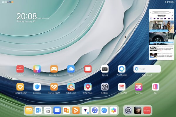Viewport: 176px width, 117px height.
Task: Launch the Books app
Action: [88, 69]
